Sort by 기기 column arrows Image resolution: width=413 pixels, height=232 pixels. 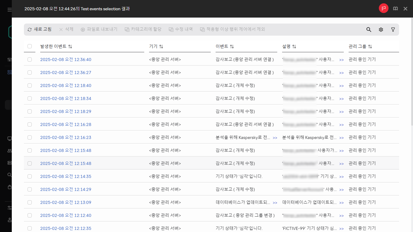tap(161, 47)
